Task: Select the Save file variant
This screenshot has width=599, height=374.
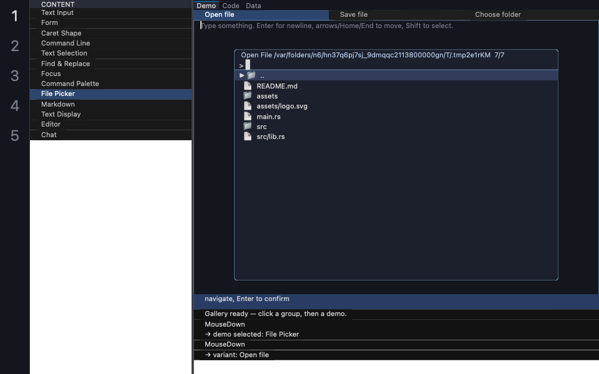Action: (396, 15)
